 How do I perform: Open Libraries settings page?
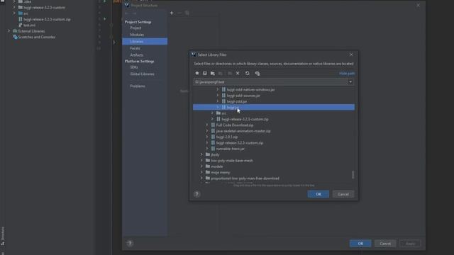(x=145, y=41)
